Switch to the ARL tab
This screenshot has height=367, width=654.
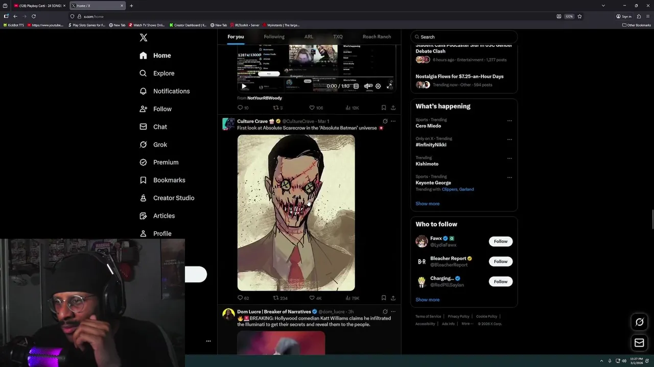point(309,37)
